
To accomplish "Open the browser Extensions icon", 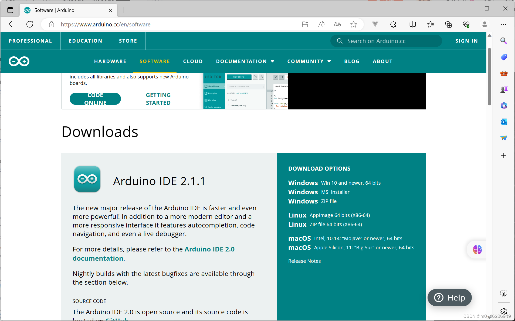I will (393, 24).
